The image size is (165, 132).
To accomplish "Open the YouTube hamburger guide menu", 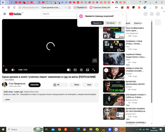I will click(x=5, y=14).
